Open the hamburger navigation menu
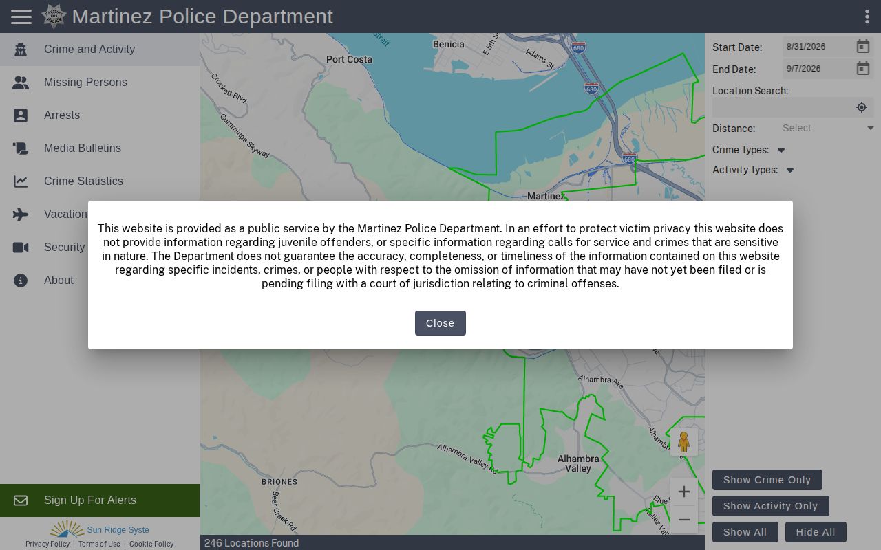This screenshot has height=550, width=881. point(21,16)
